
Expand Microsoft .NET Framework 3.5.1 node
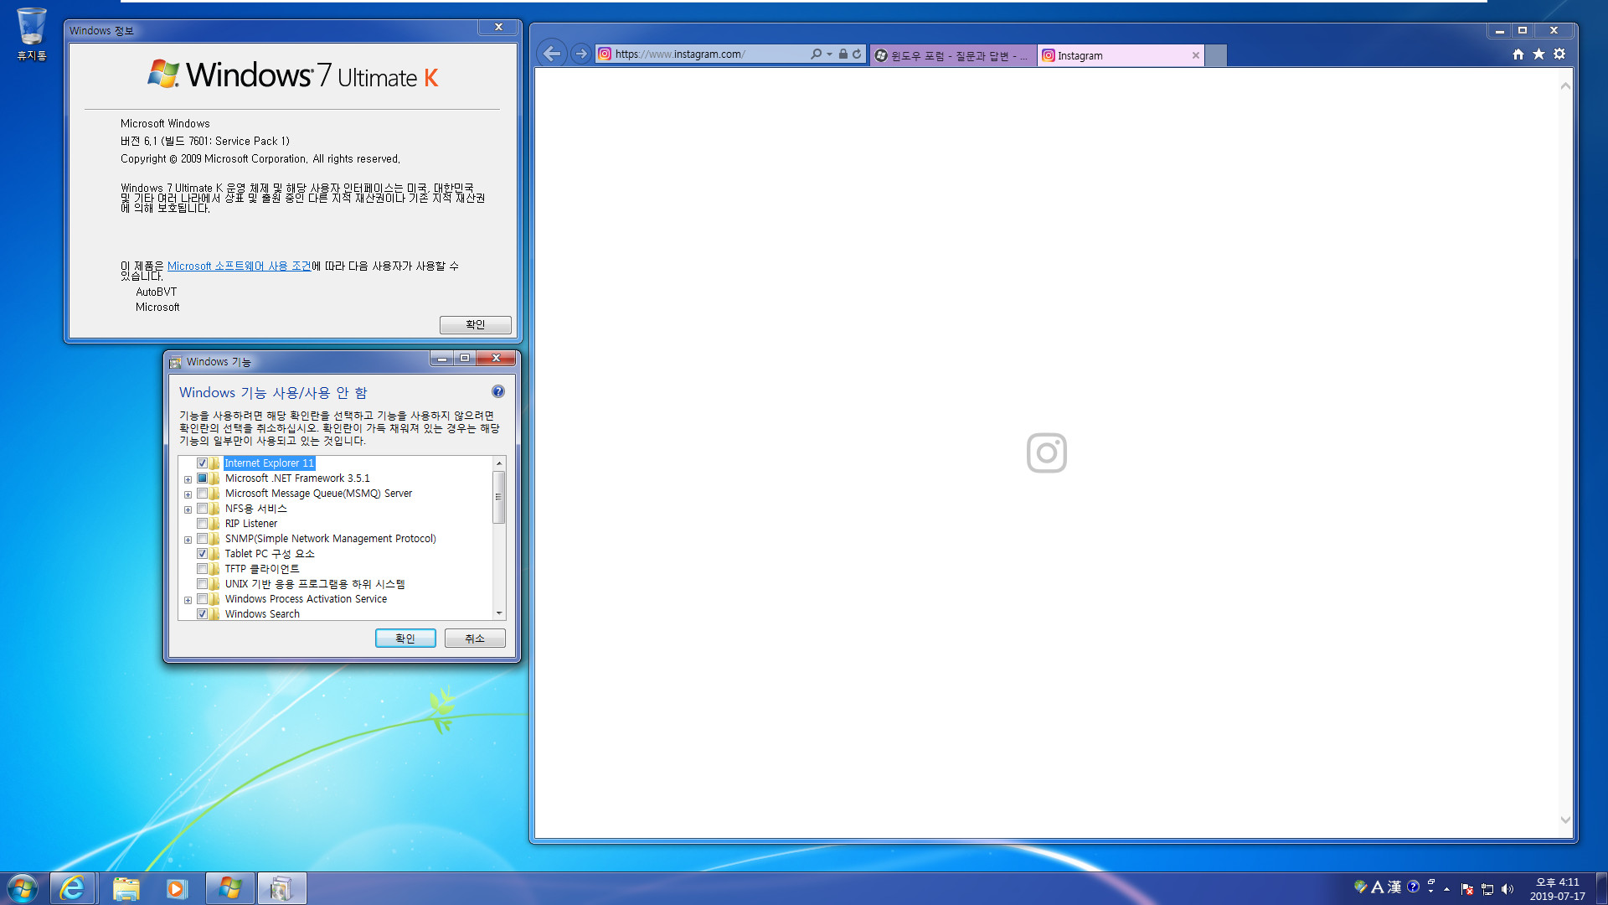point(188,479)
